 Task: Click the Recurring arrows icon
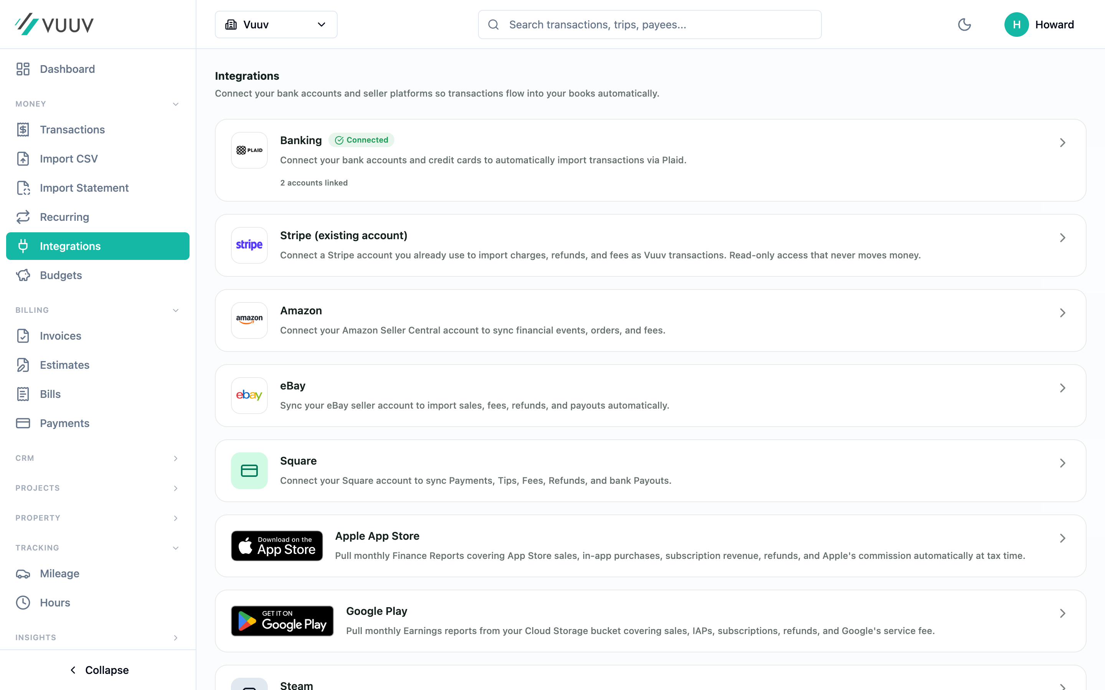click(x=23, y=217)
